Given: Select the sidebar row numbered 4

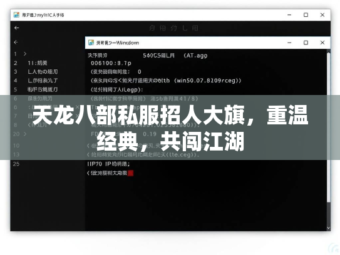Looking at the screenshot, I should point(43,81).
